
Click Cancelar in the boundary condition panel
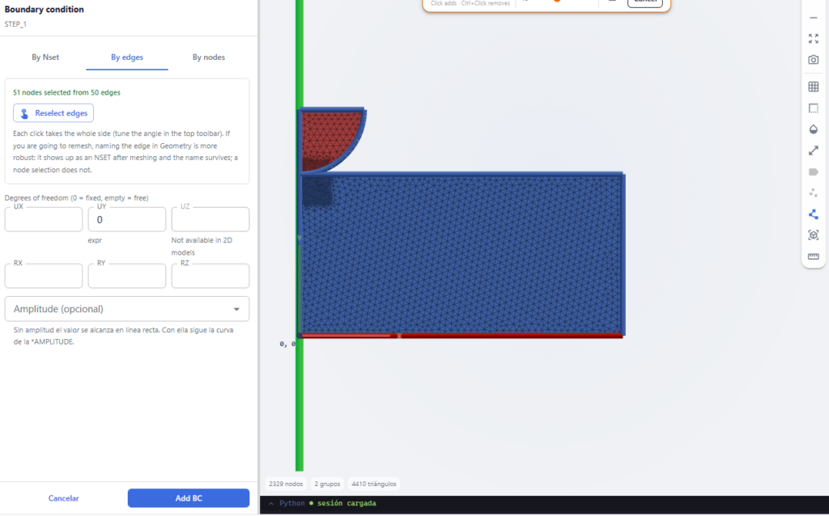(63, 498)
